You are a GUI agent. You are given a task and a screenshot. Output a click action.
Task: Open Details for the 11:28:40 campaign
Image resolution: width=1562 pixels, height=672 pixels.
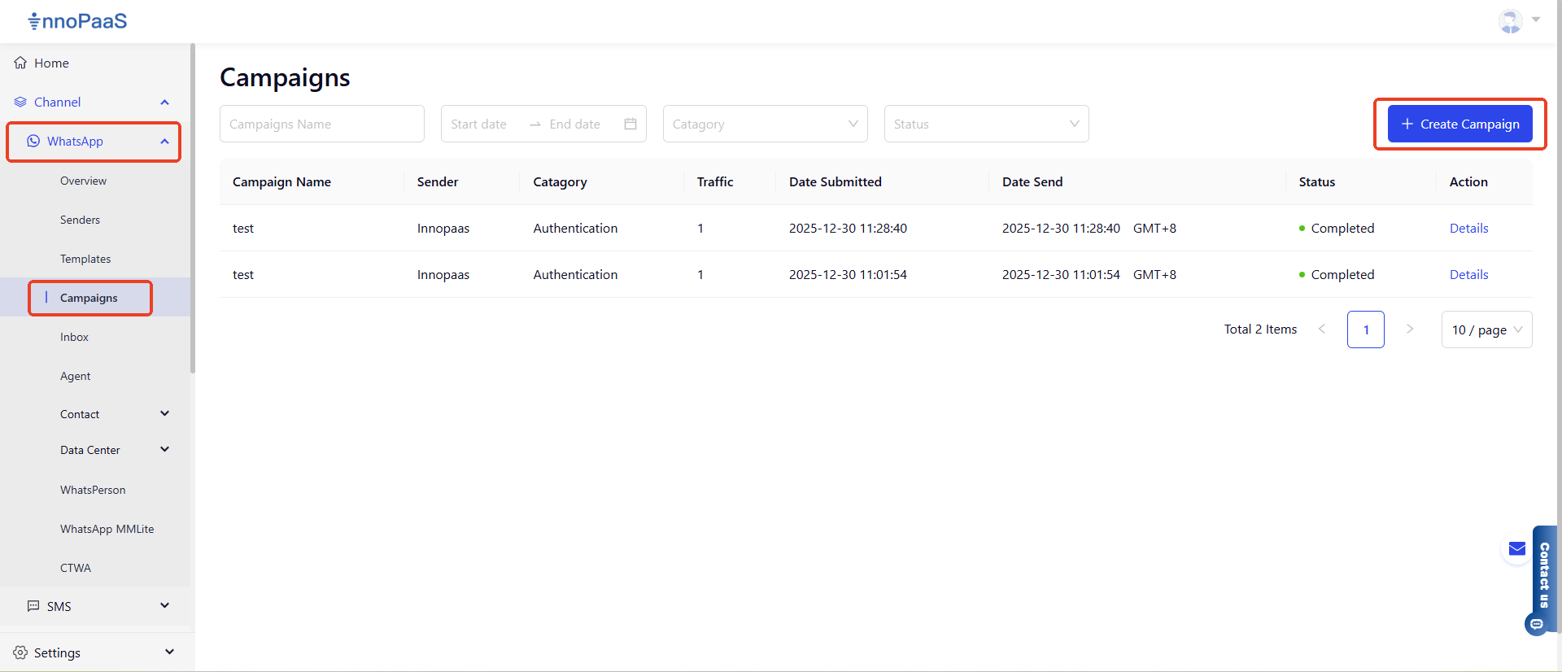click(1468, 229)
